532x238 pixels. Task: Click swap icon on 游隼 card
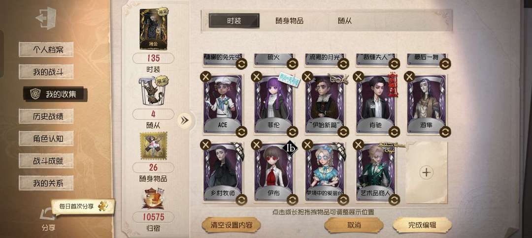[445, 132]
